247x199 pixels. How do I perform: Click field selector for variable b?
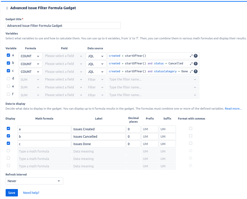pos(64,64)
